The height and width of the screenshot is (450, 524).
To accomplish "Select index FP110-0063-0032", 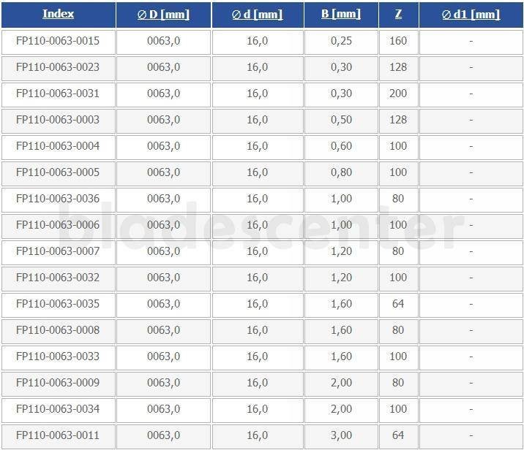I will tap(58, 278).
